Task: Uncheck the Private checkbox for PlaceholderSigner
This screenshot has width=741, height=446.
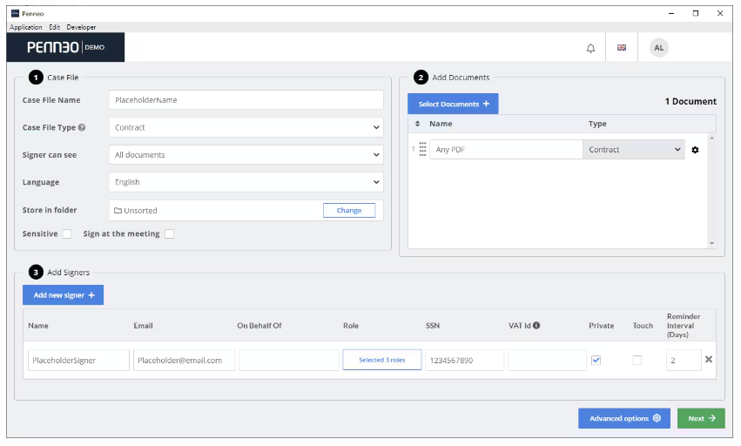Action: point(596,361)
